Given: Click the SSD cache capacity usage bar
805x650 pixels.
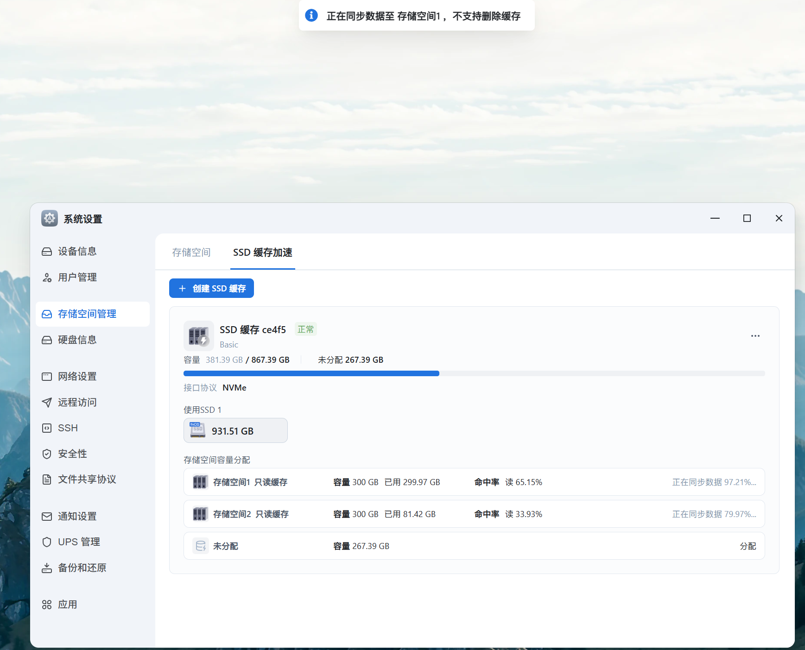Looking at the screenshot, I should click(474, 373).
